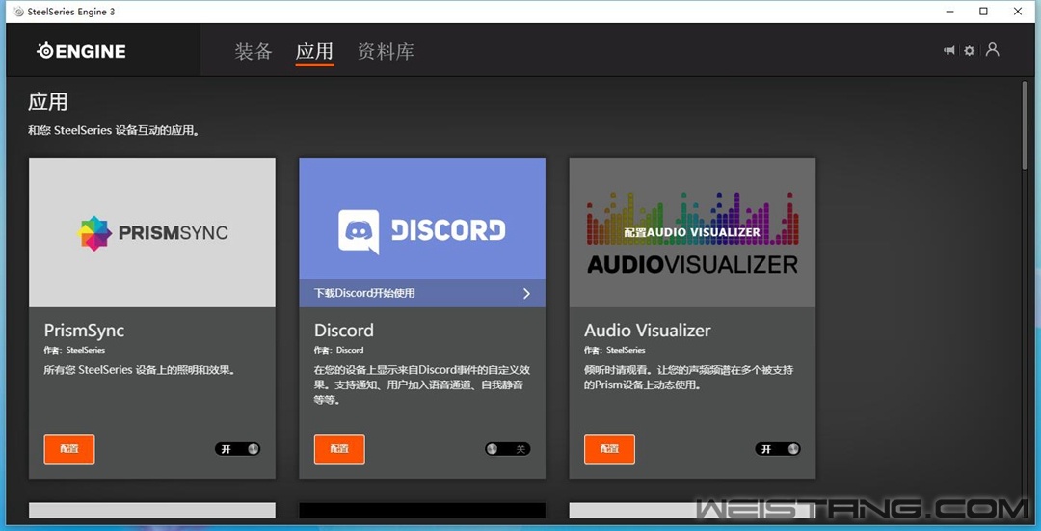Click the 应用 page heading

pyautogui.click(x=48, y=102)
